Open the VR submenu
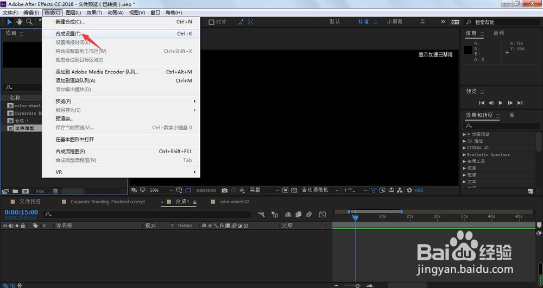 coord(121,172)
